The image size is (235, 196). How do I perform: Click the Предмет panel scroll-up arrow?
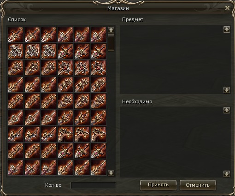point(227,30)
